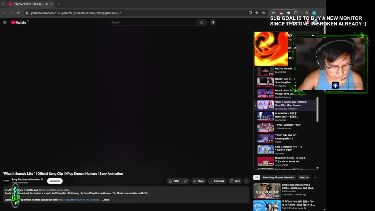Open the kpopdemonhunters.lnk.to soundtrack link
Viewport: 375px width, 211px height.
79,200
